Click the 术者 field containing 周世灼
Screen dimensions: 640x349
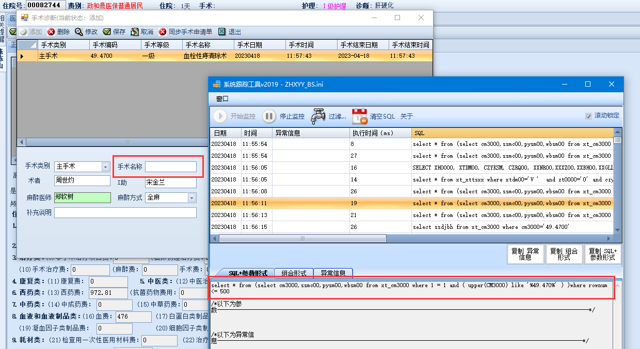82,181
